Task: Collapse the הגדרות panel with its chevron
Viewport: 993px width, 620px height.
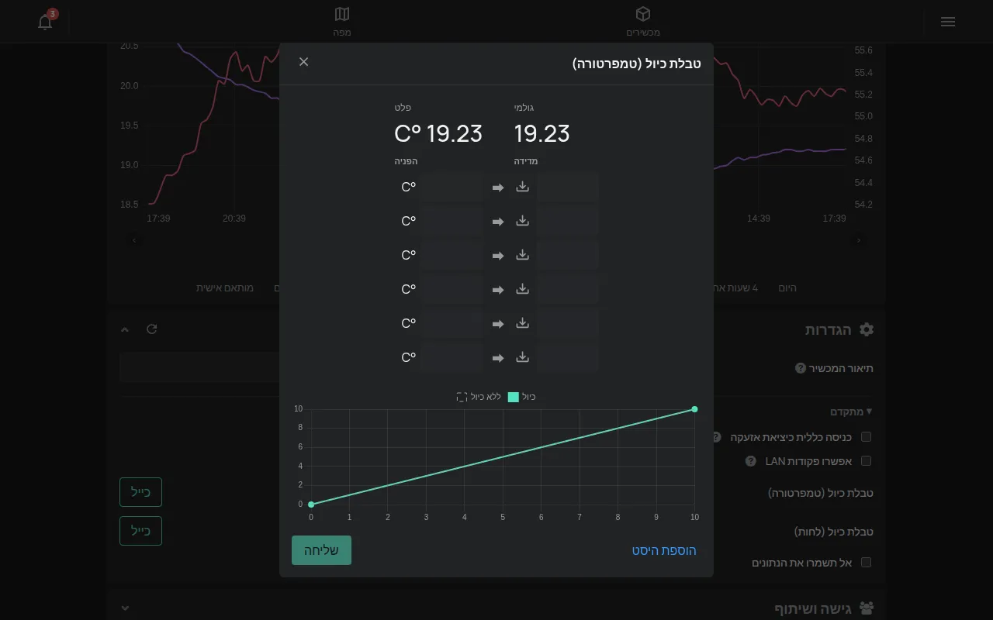Action: (125, 329)
